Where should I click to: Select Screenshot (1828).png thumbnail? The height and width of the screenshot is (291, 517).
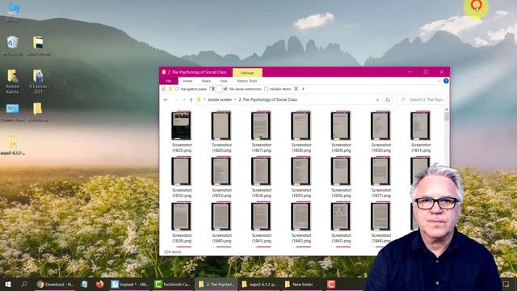301,126
